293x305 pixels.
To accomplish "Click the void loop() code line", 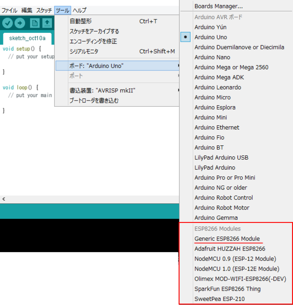I will click(x=20, y=87).
